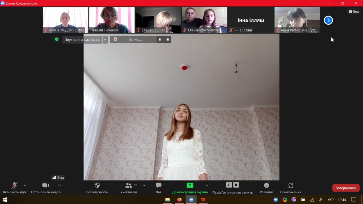Open the Chat (Чат) panel
The height and width of the screenshot is (204, 363).
[x=159, y=186]
